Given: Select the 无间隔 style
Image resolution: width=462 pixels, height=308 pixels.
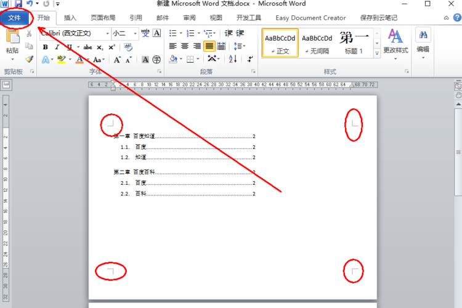Looking at the screenshot, I should coord(317,43).
